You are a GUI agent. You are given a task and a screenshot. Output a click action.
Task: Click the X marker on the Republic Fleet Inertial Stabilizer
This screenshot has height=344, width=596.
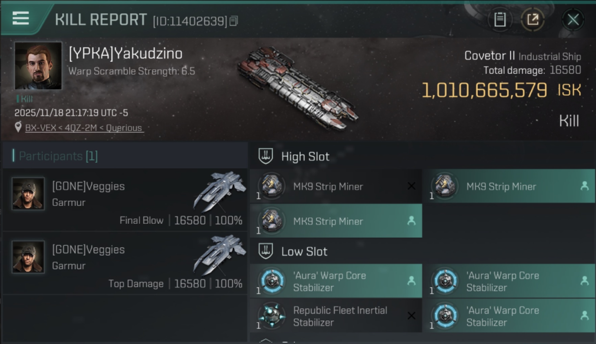(x=411, y=316)
